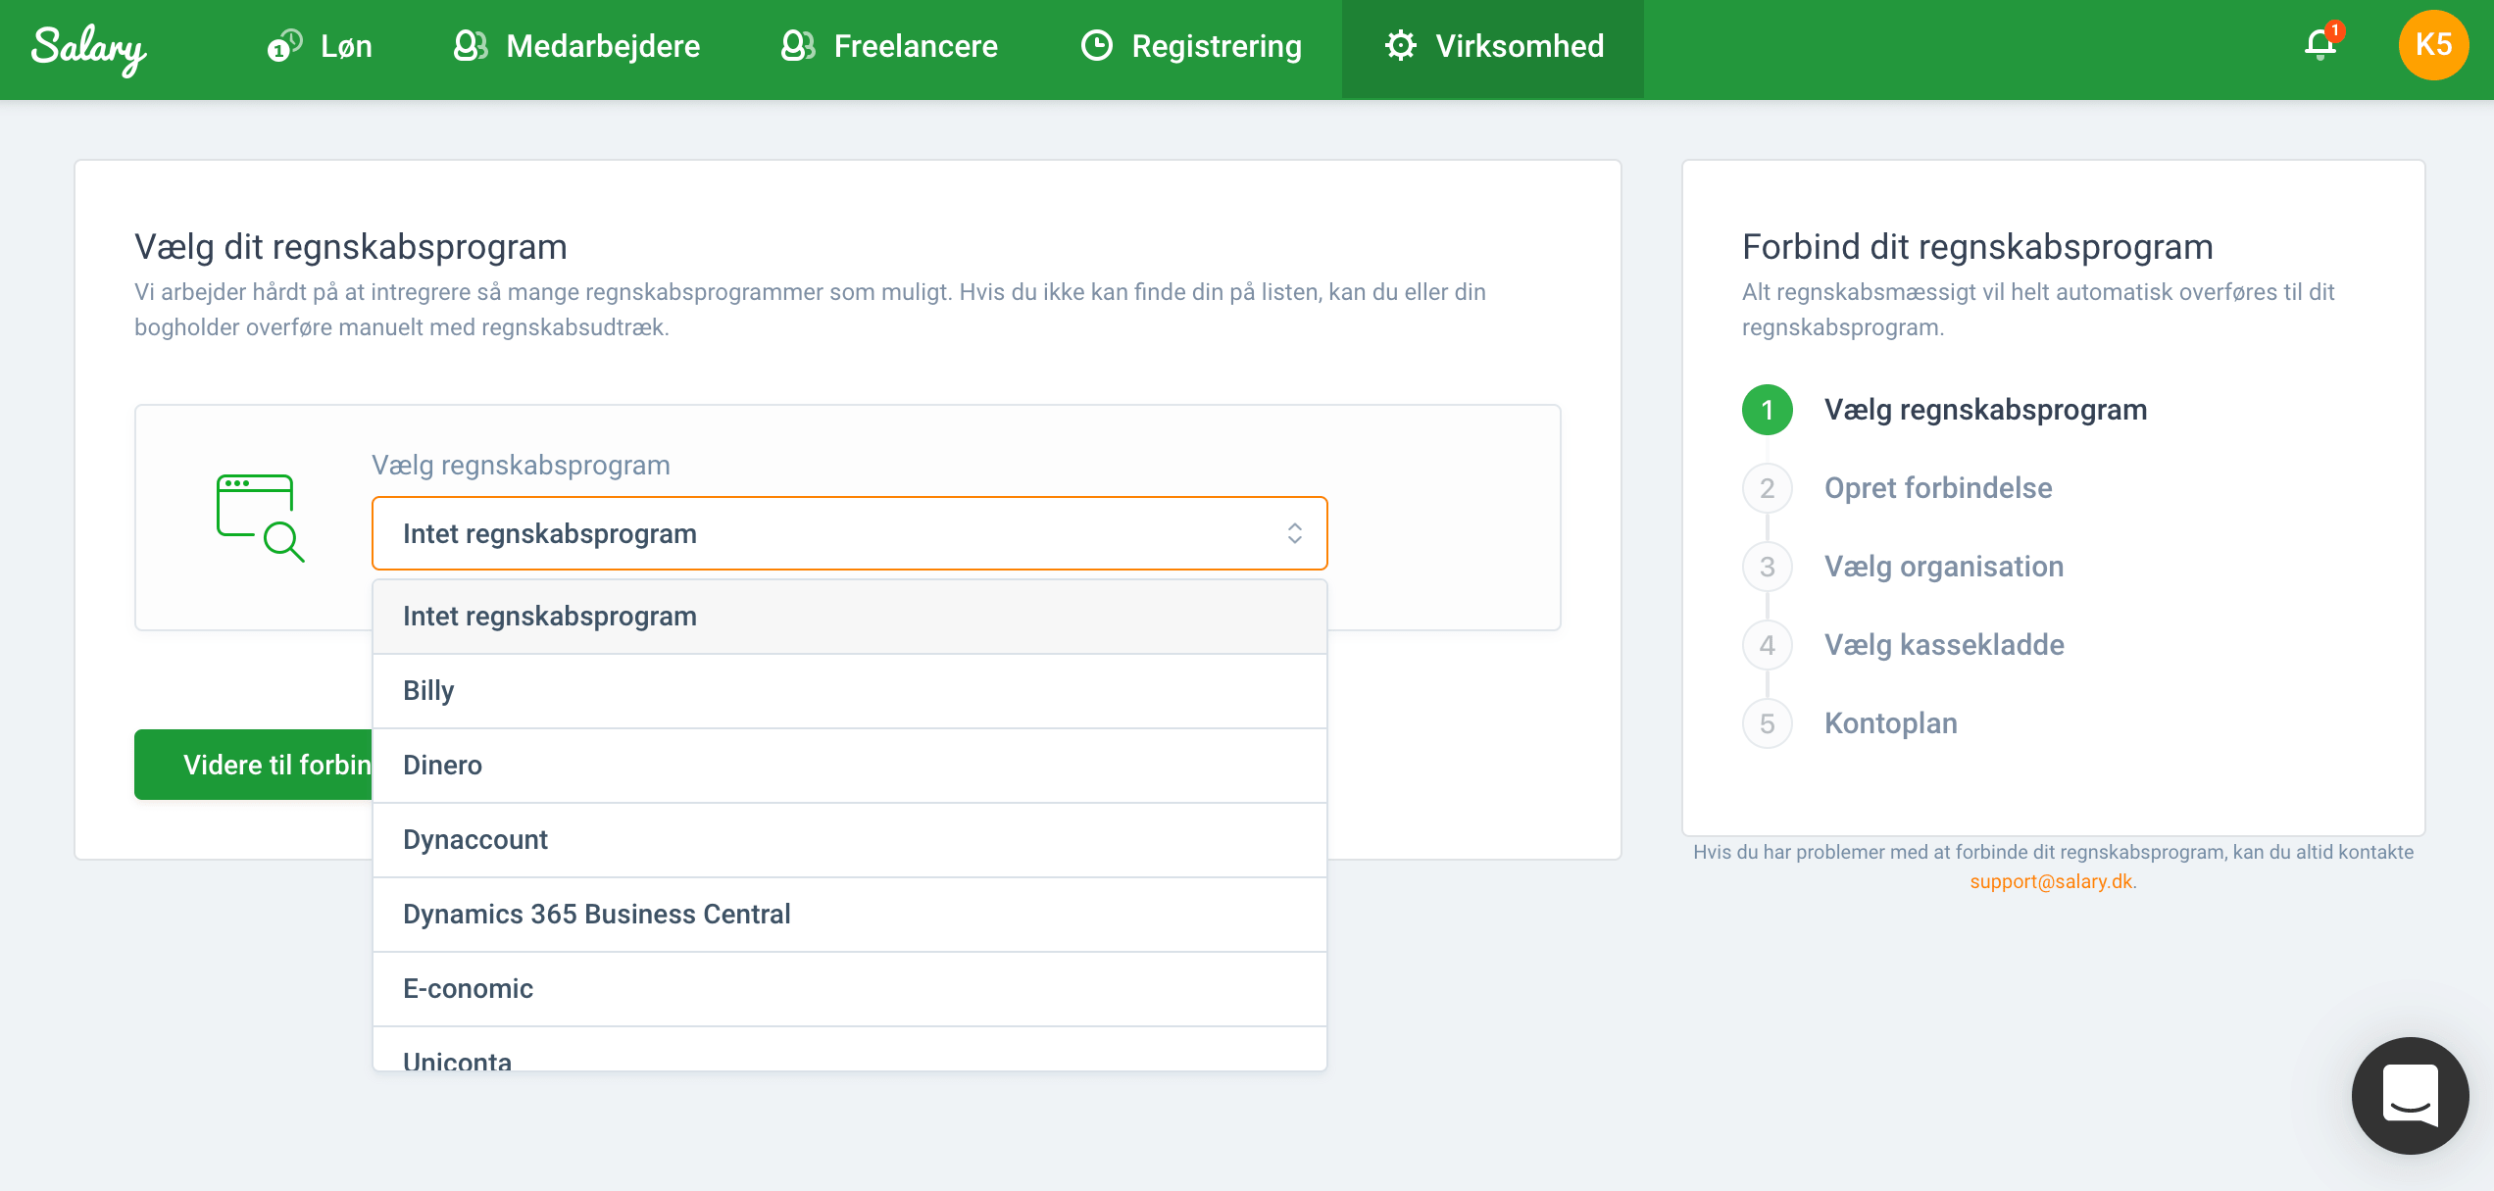The image size is (2494, 1191).
Task: Click the support@salary.dk email link
Action: (x=2051, y=881)
